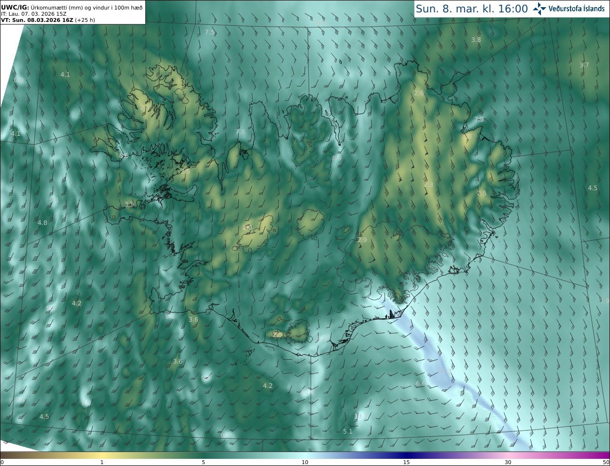Click the "Veðurstofa Íslands" logo text

577,9
